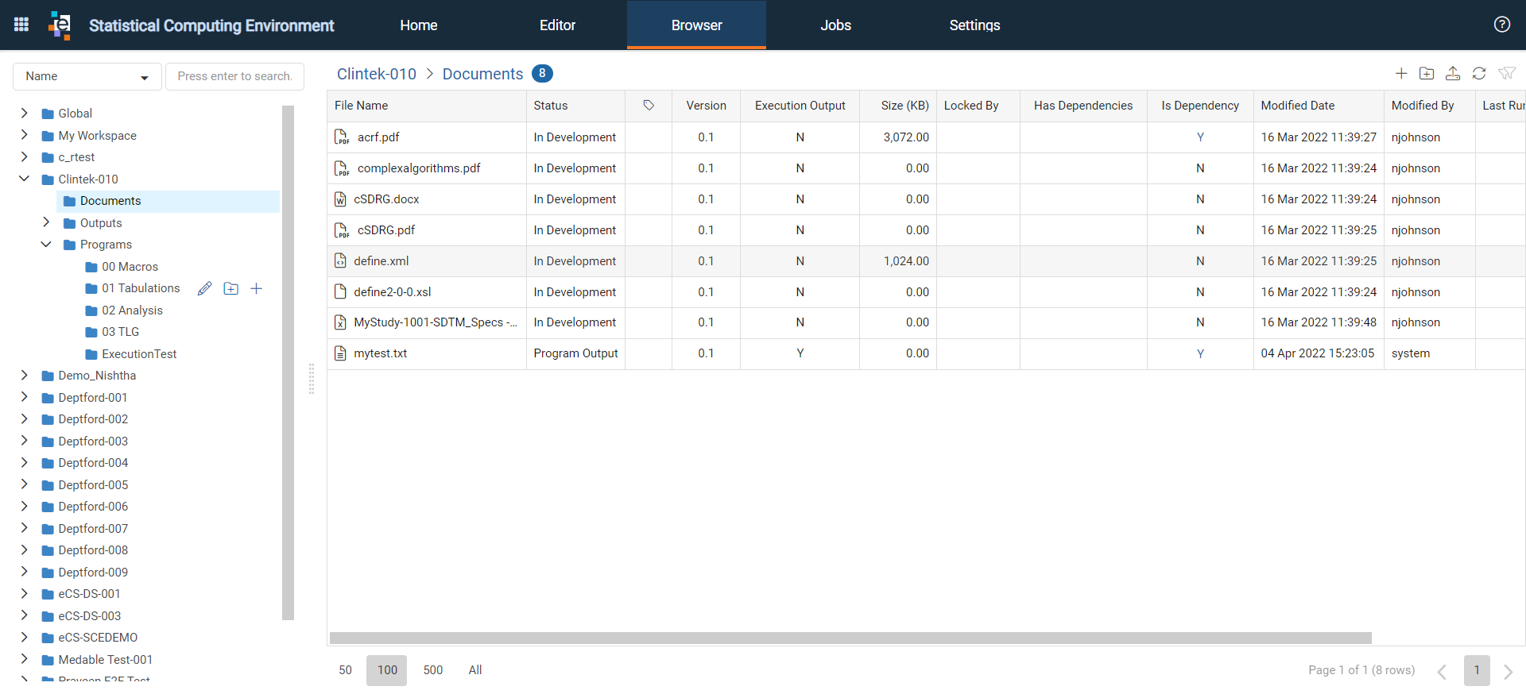Click the new folder icon in toolbar
The height and width of the screenshot is (698, 1526).
coord(1427,74)
